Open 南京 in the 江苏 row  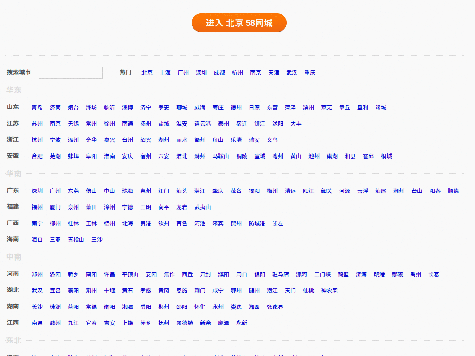[55, 124]
